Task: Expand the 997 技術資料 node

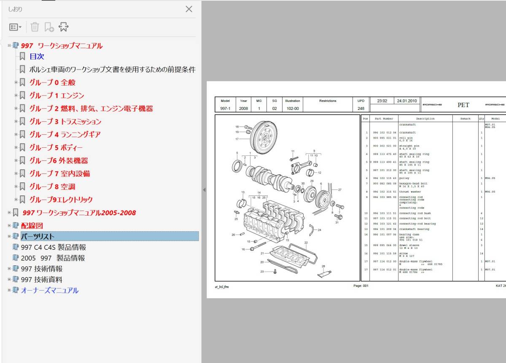Action: tap(9, 279)
